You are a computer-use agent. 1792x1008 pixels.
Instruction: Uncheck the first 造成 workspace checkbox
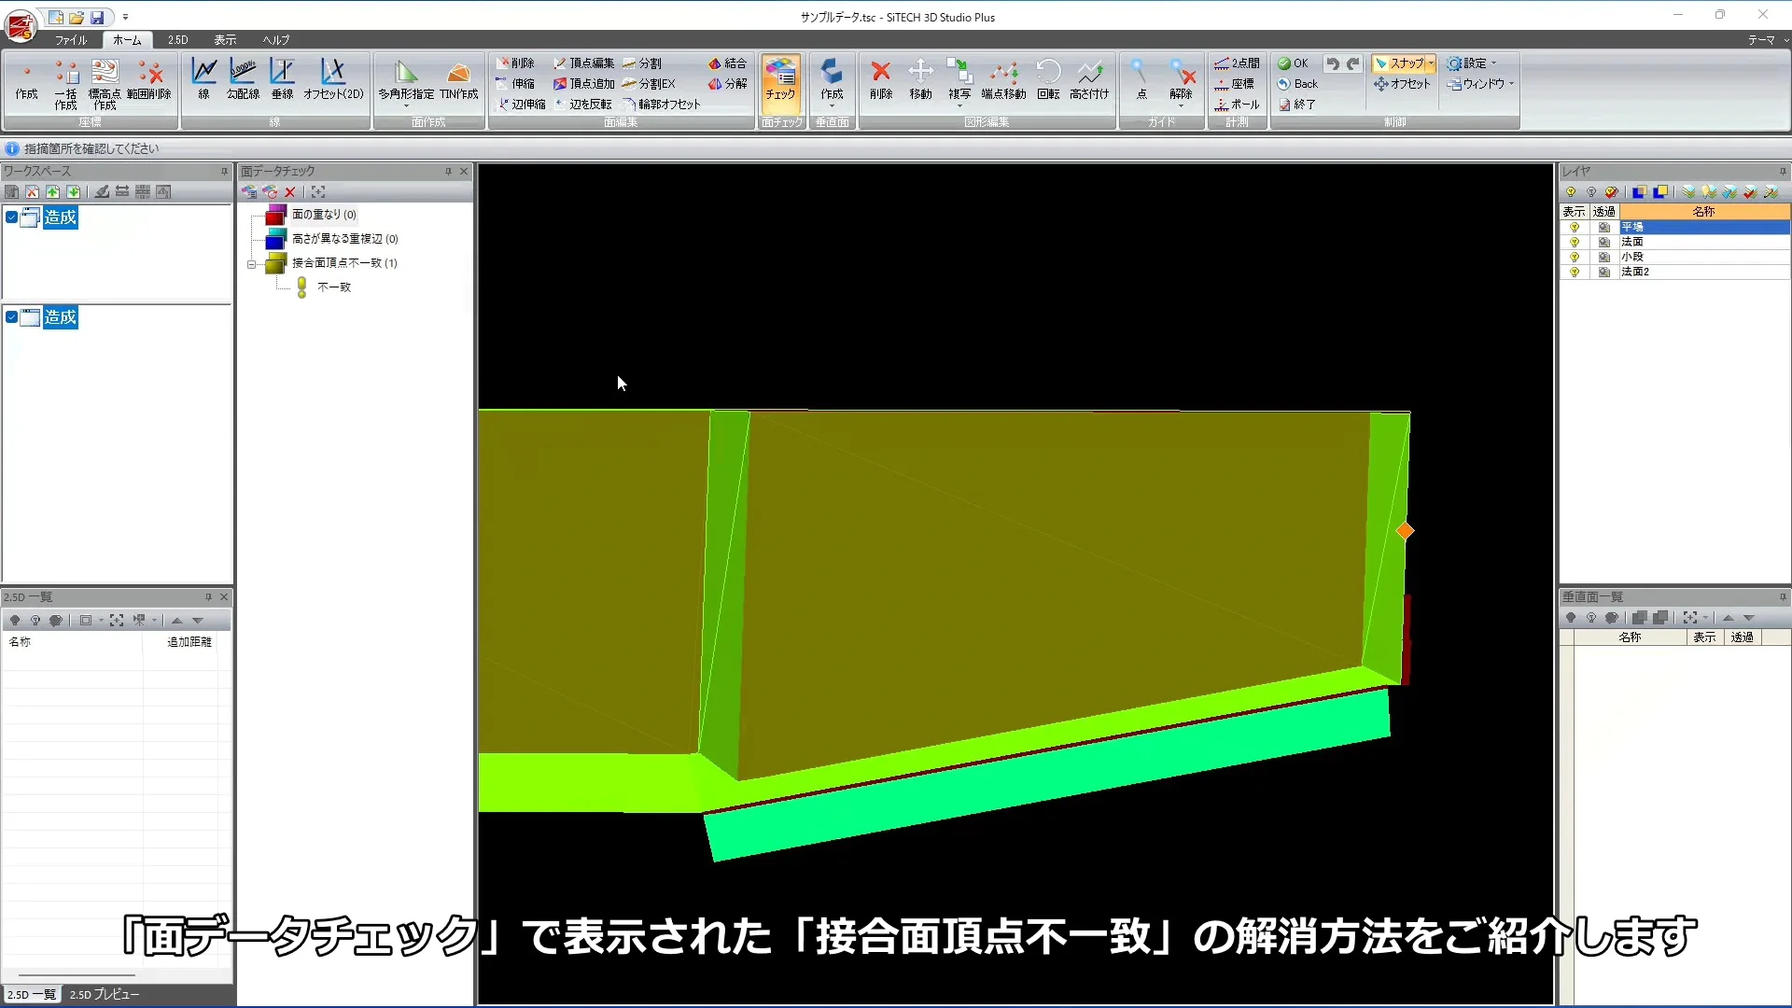point(10,217)
